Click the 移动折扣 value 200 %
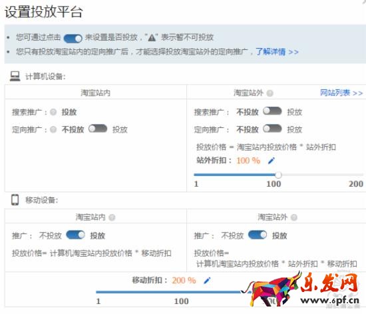This screenshot has width=366, height=314. (184, 280)
